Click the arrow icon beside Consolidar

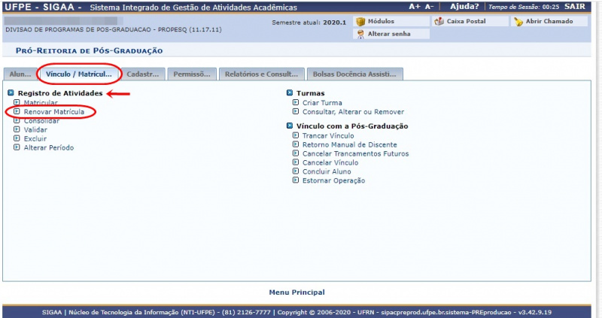tap(17, 121)
